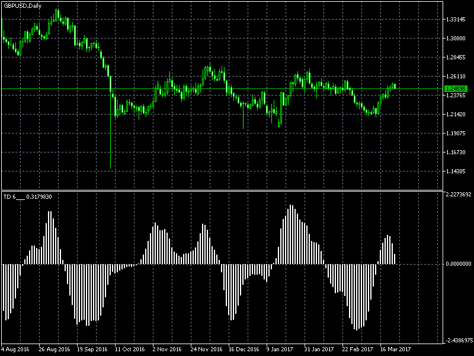Click the 1.26110 price axis label
The height and width of the screenshot is (356, 474).
[x=456, y=77]
